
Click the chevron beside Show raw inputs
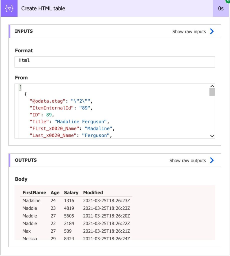pos(212,31)
